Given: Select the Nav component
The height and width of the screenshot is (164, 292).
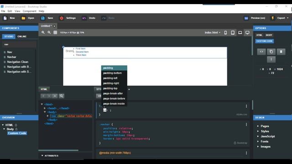Looking at the screenshot, I should [10, 52].
